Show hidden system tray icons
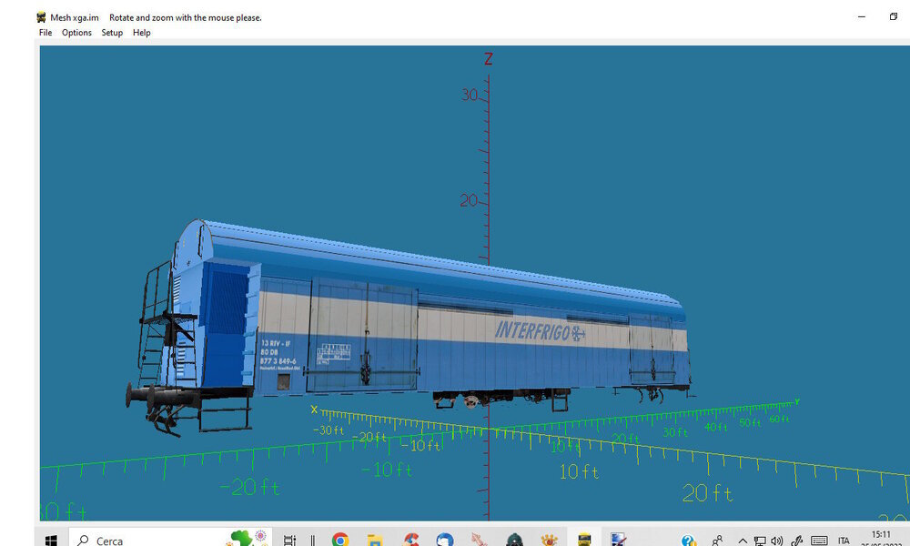 pyautogui.click(x=743, y=541)
